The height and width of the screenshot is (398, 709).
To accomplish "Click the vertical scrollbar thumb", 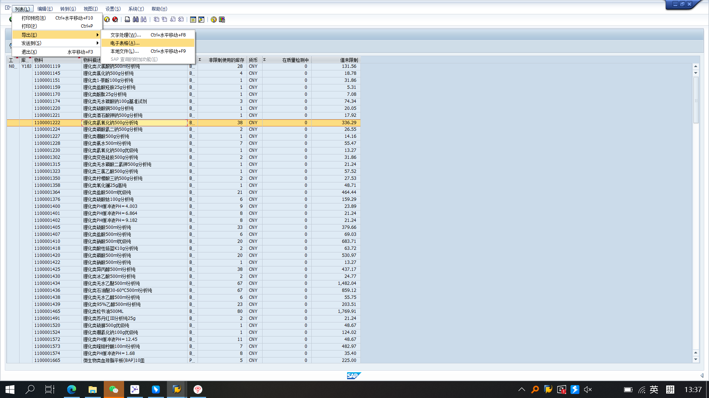I will [696, 100].
